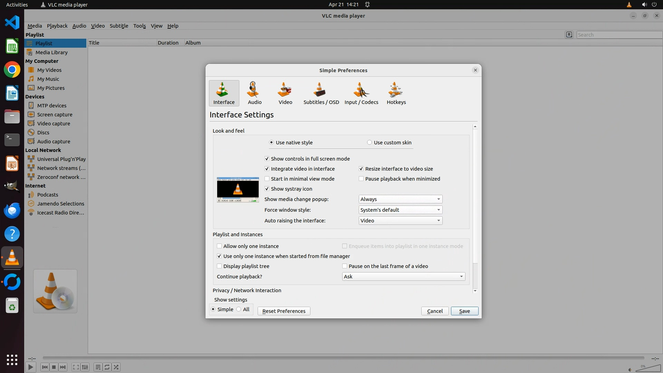Click the volume slider in bottom bar

(648, 369)
